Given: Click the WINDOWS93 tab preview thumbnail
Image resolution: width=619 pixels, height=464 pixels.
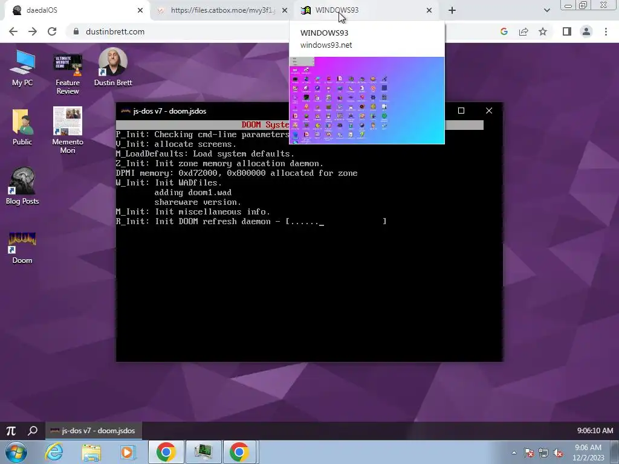Looking at the screenshot, I should tap(367, 100).
